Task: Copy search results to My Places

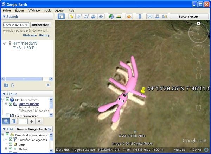Action: click(6, 85)
